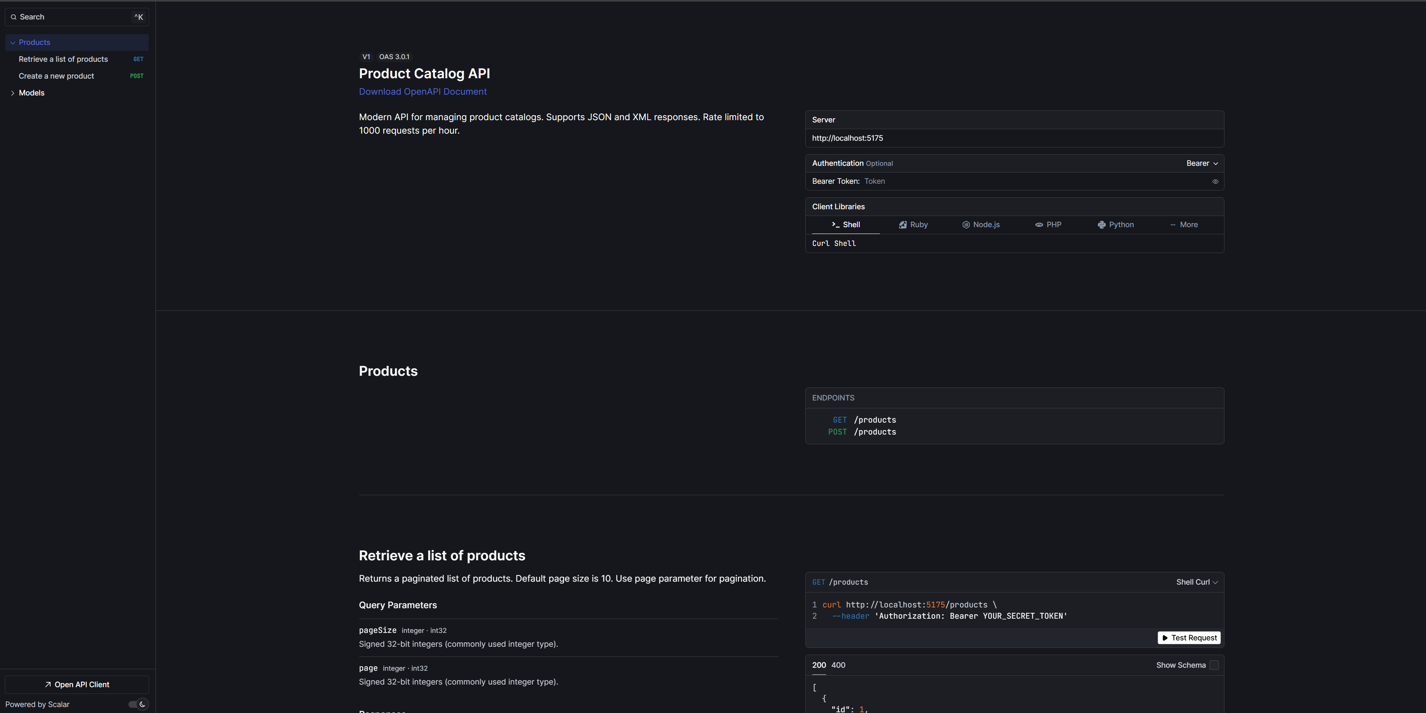
Task: Enable the Show Schema checkbox
Action: (1214, 665)
